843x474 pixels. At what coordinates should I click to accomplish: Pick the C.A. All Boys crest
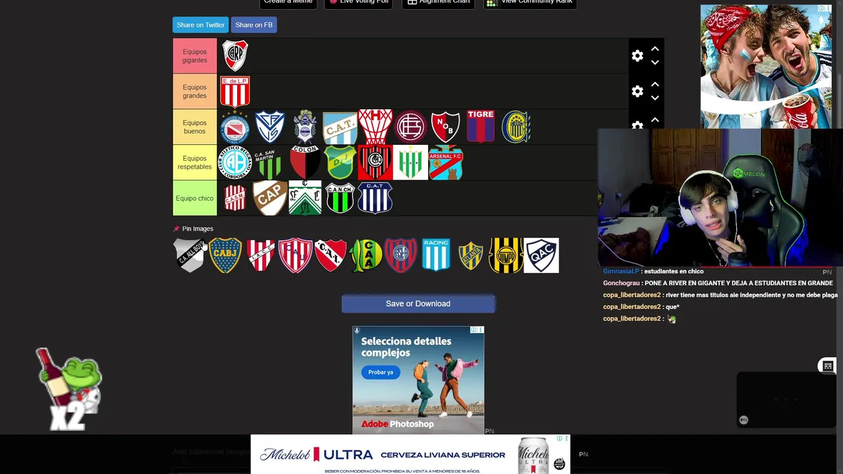point(190,255)
